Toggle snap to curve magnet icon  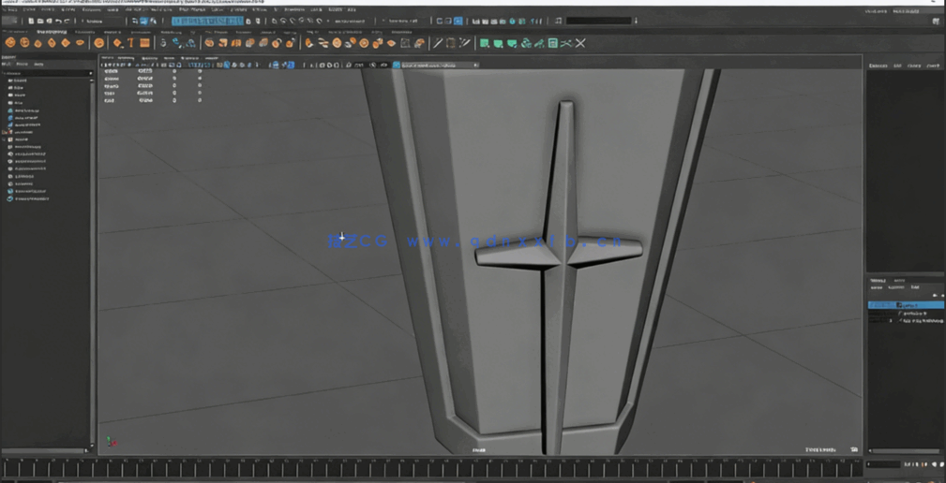click(284, 21)
